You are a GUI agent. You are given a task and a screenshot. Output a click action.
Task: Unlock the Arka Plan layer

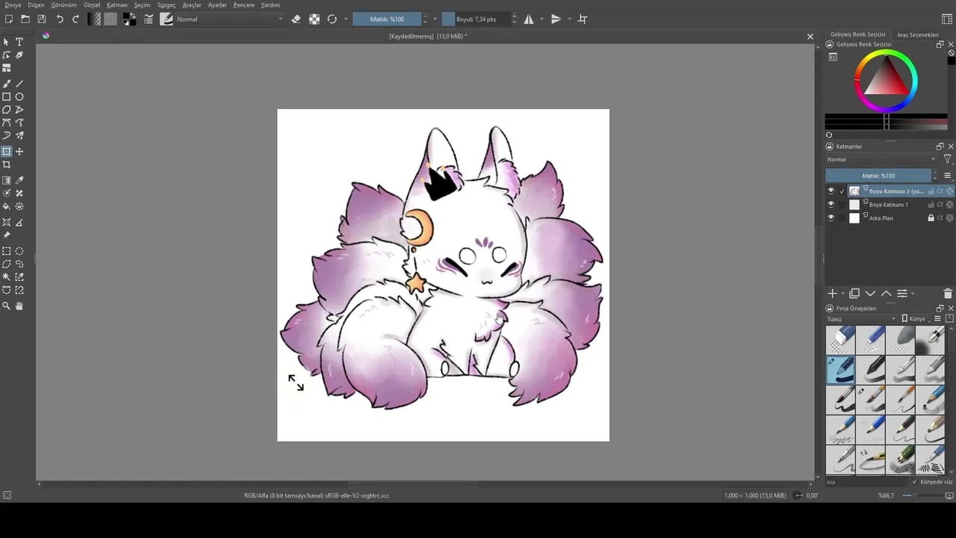(x=931, y=218)
